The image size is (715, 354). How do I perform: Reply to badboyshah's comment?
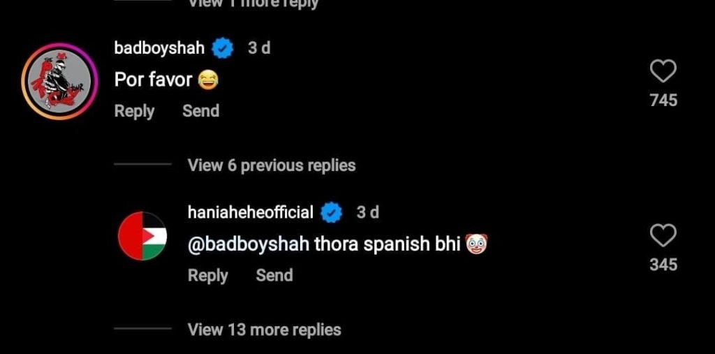tap(134, 111)
